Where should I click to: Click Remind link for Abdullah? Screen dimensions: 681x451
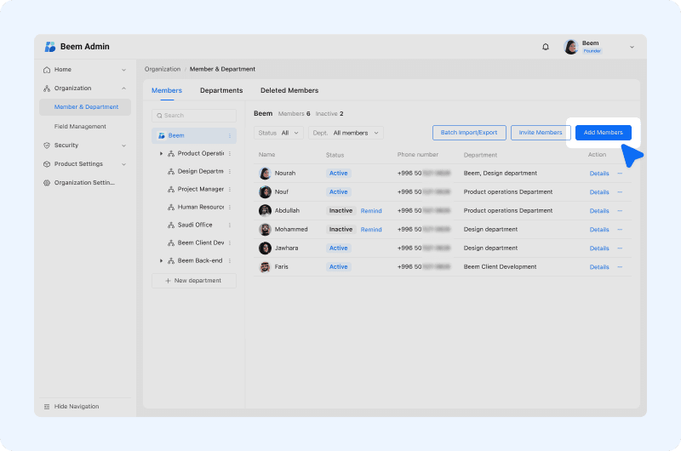(x=371, y=211)
